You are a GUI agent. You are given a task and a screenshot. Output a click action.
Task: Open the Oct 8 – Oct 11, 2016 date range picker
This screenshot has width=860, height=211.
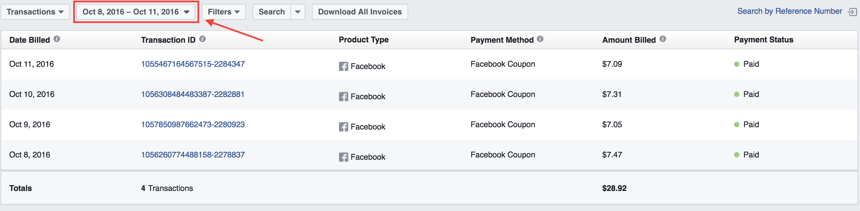pos(136,12)
